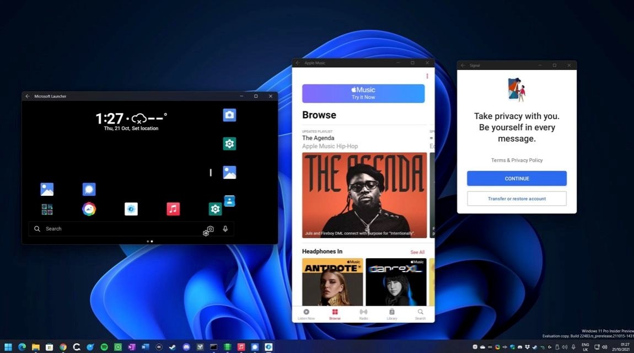634x353 pixels.
Task: Open the QR-tile folder icon in Launcher
Action: (x=47, y=209)
